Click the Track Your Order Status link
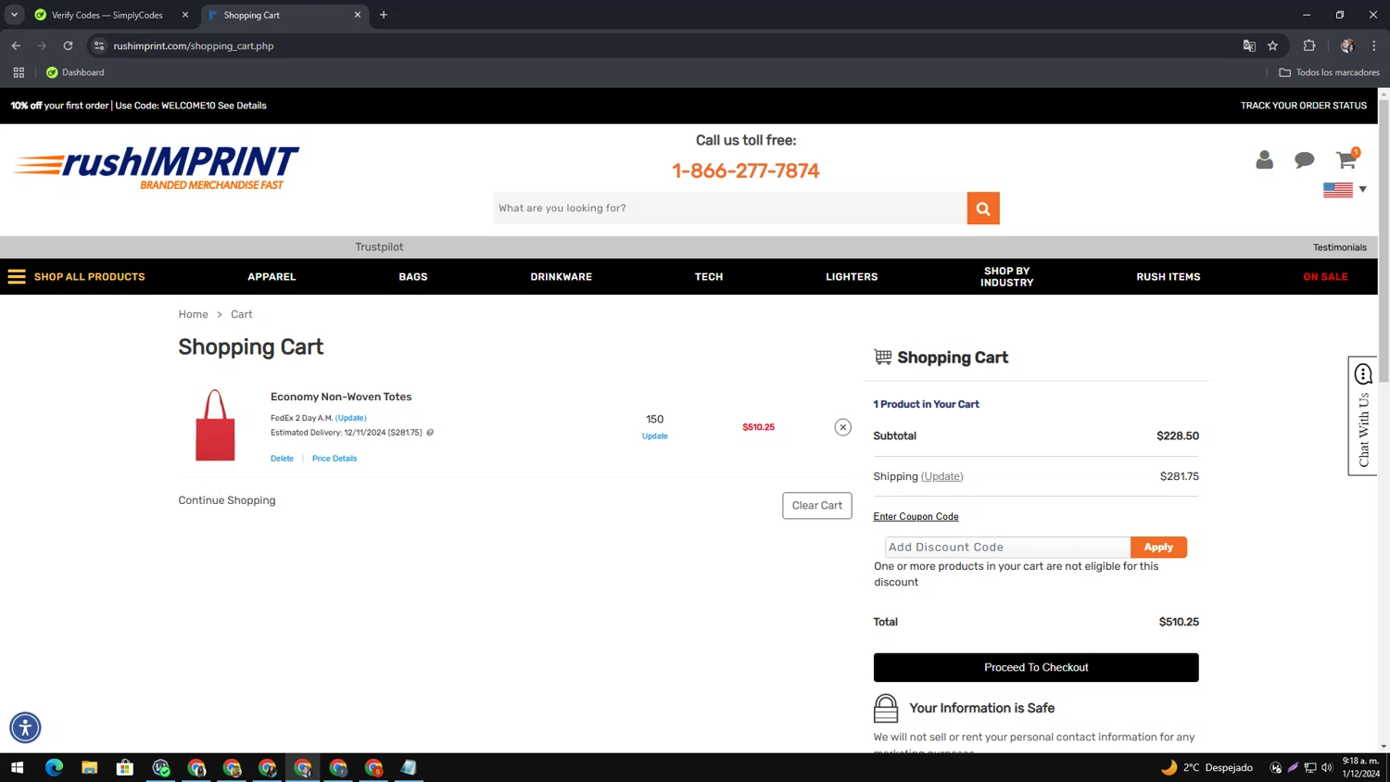The height and width of the screenshot is (782, 1390). coord(1303,106)
